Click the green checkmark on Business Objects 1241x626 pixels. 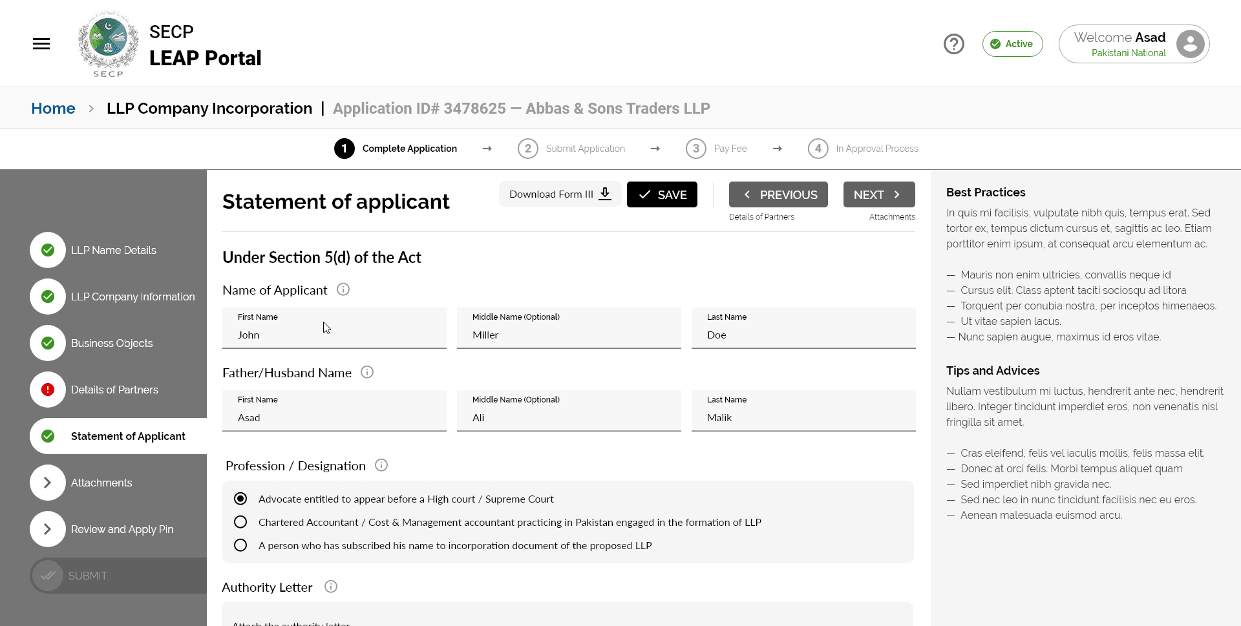(47, 343)
